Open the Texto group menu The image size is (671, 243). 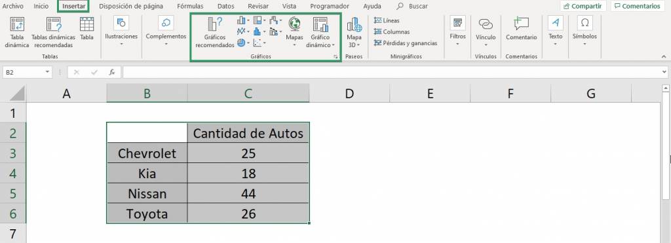556,31
